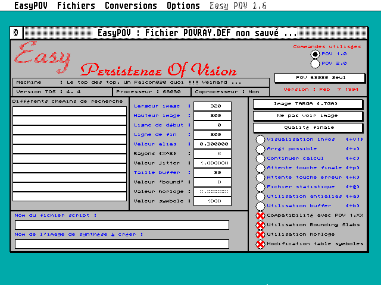This screenshot has width=381, height=285.
Task: Toggle Attente touche finale (+p)
Action: 260,168
